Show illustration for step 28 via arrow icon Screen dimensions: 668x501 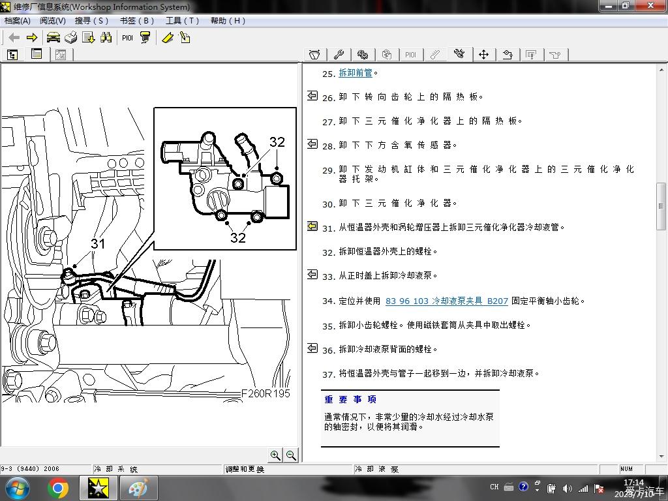click(x=312, y=144)
